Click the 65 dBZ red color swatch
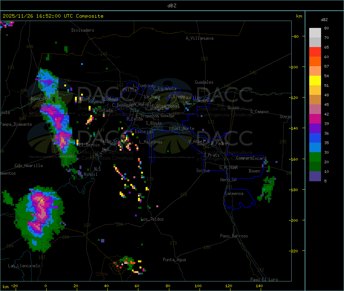 point(315,52)
